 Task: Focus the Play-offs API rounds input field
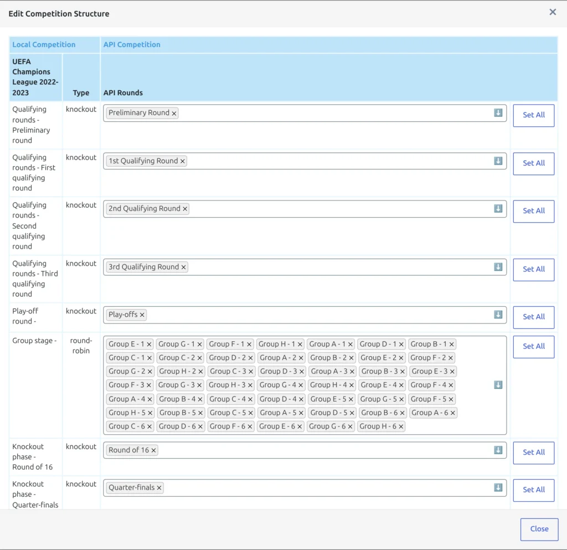[305, 315]
